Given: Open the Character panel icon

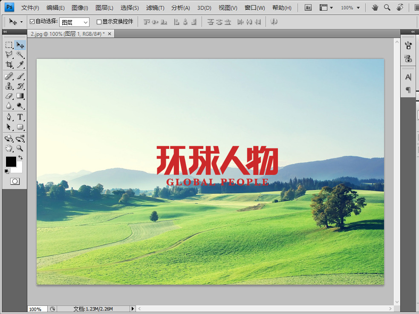Looking at the screenshot, I should [408, 77].
